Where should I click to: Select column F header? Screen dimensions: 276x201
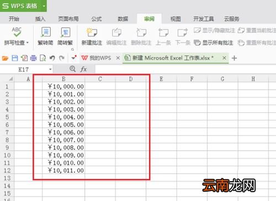coord(192,79)
